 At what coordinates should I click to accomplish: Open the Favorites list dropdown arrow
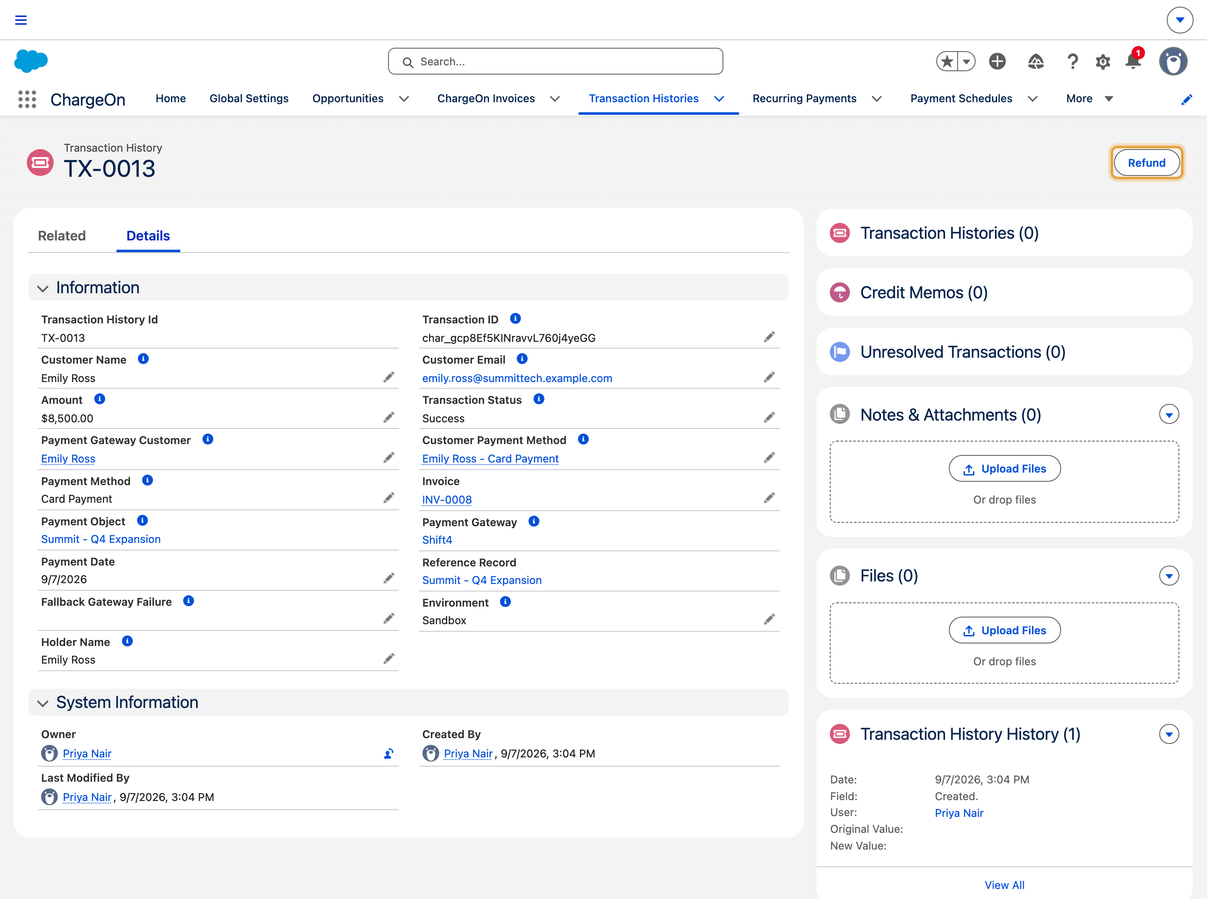(966, 62)
